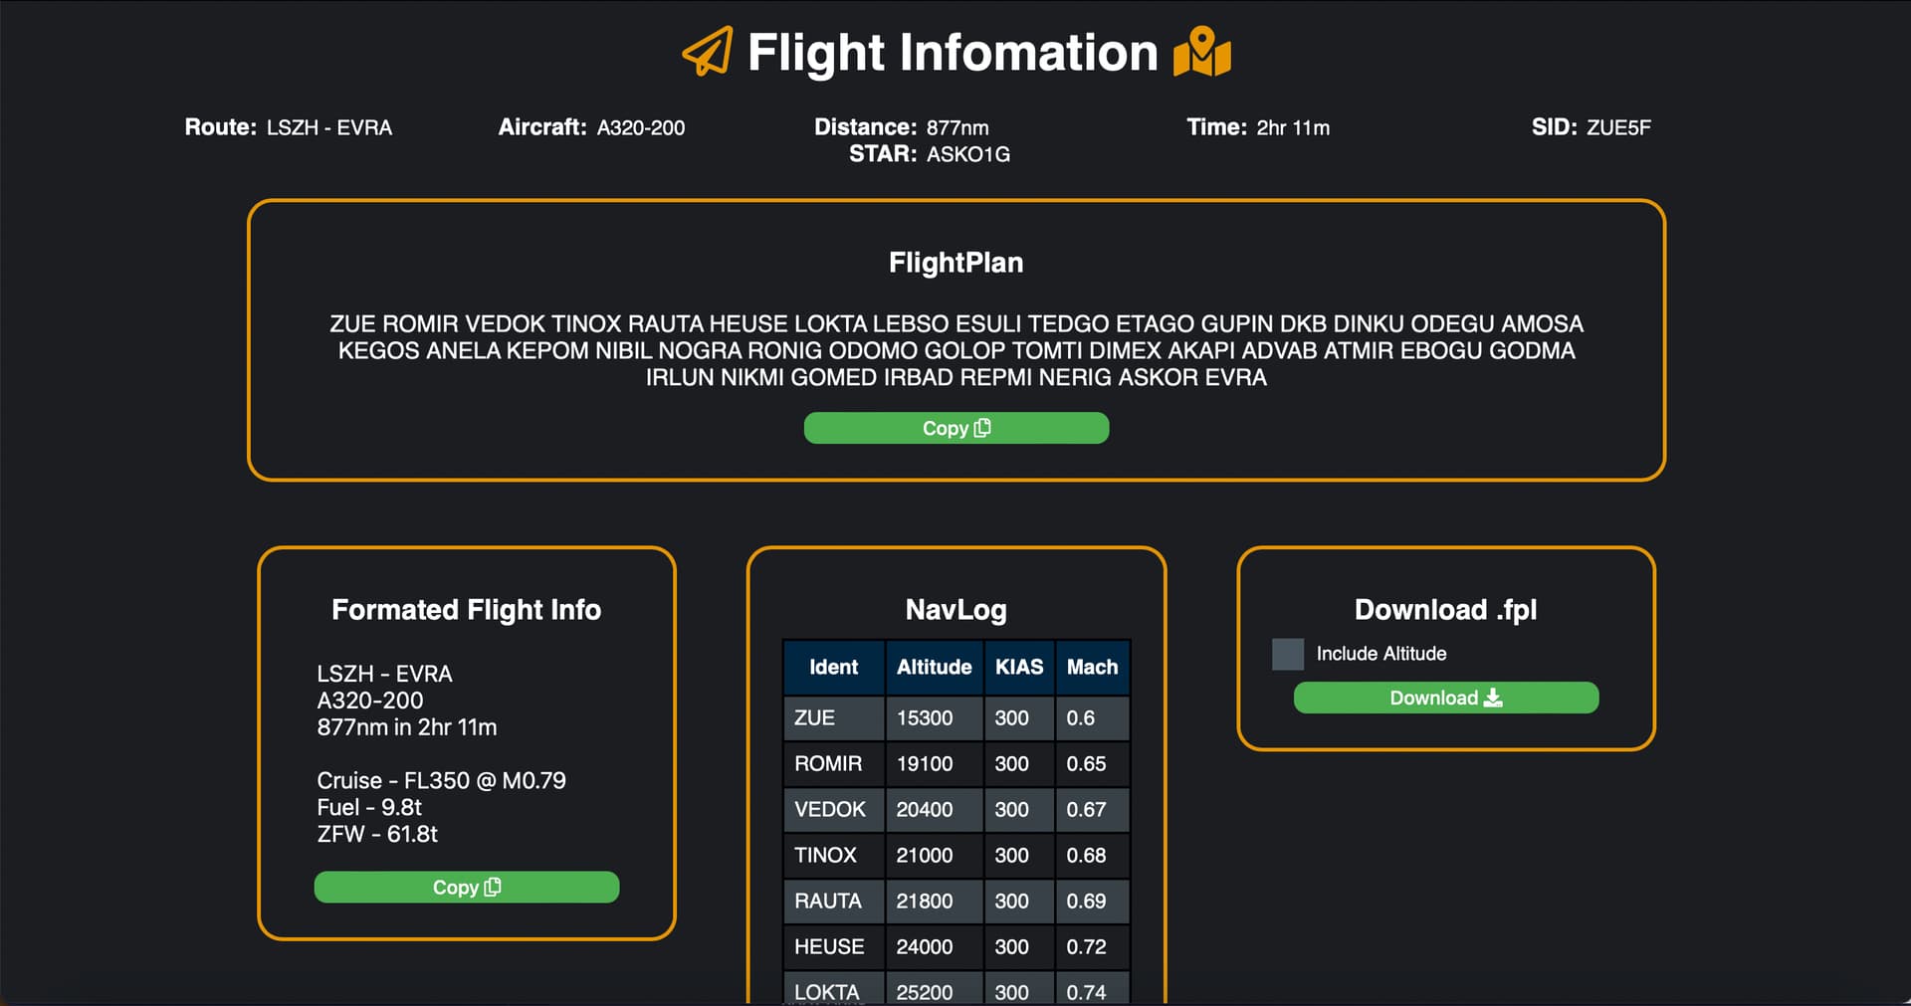The height and width of the screenshot is (1006, 1911).
Task: Click the NavLog panel heading
Action: tap(956, 610)
